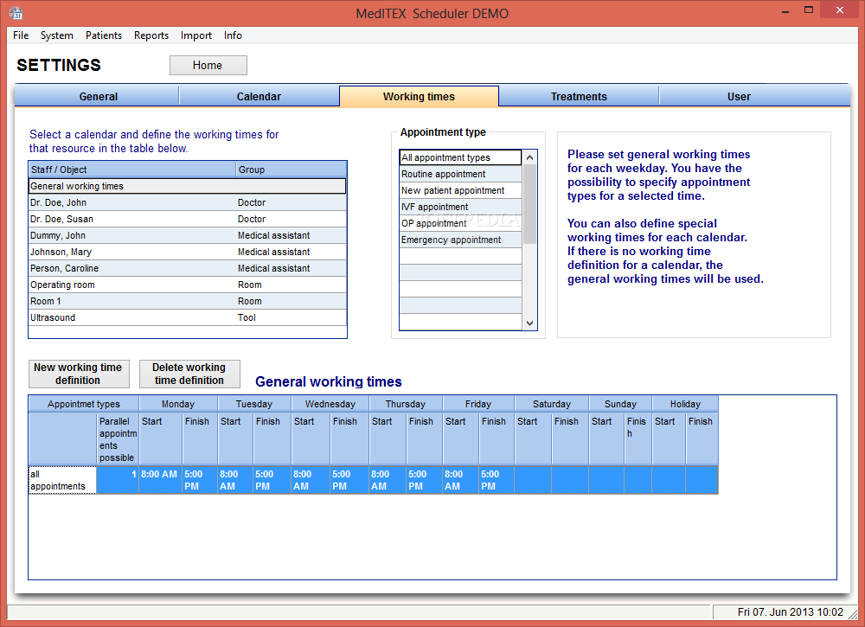Click Delete working time definition button
The width and height of the screenshot is (865, 627).
tap(189, 374)
